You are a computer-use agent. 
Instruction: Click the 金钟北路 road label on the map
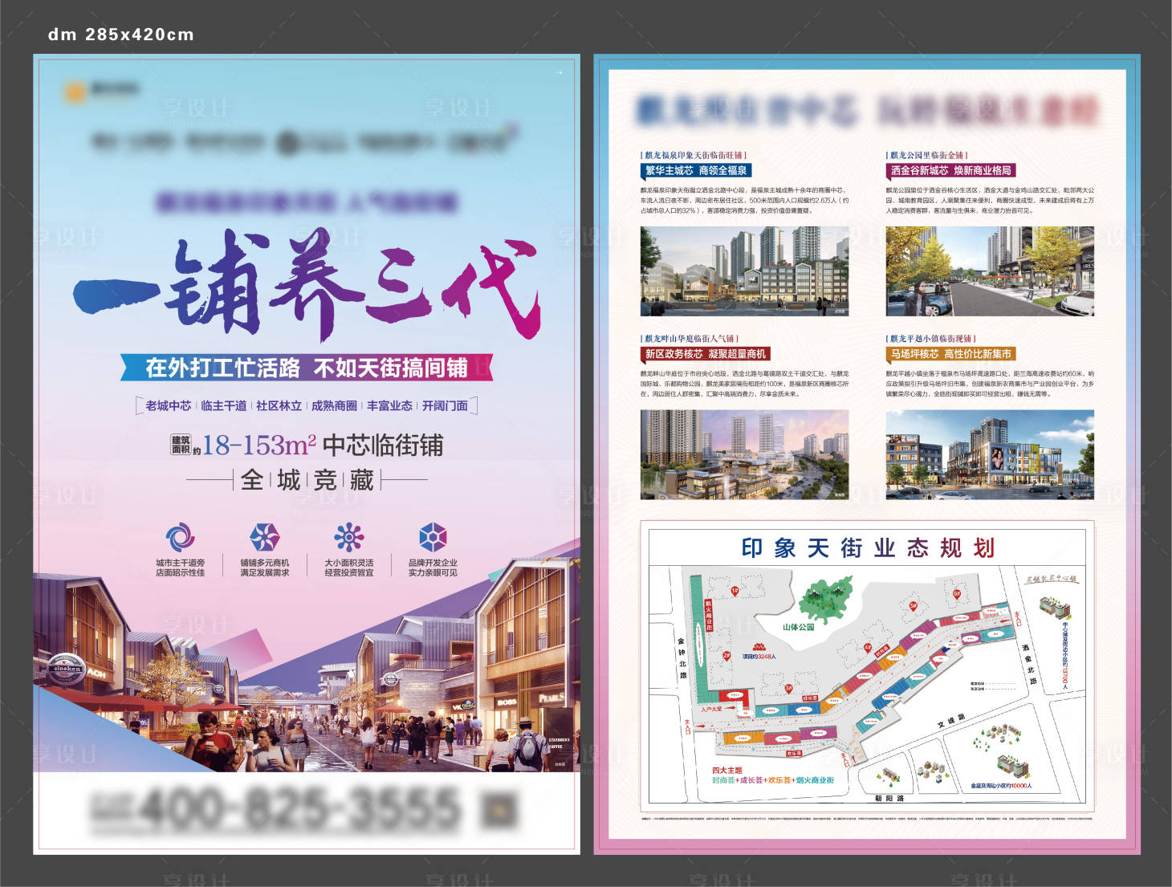(682, 658)
